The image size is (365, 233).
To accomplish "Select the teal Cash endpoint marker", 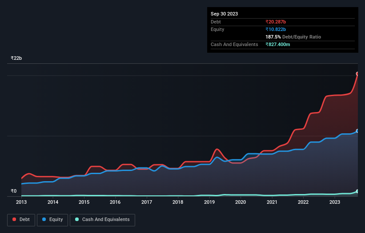I will point(357,191).
